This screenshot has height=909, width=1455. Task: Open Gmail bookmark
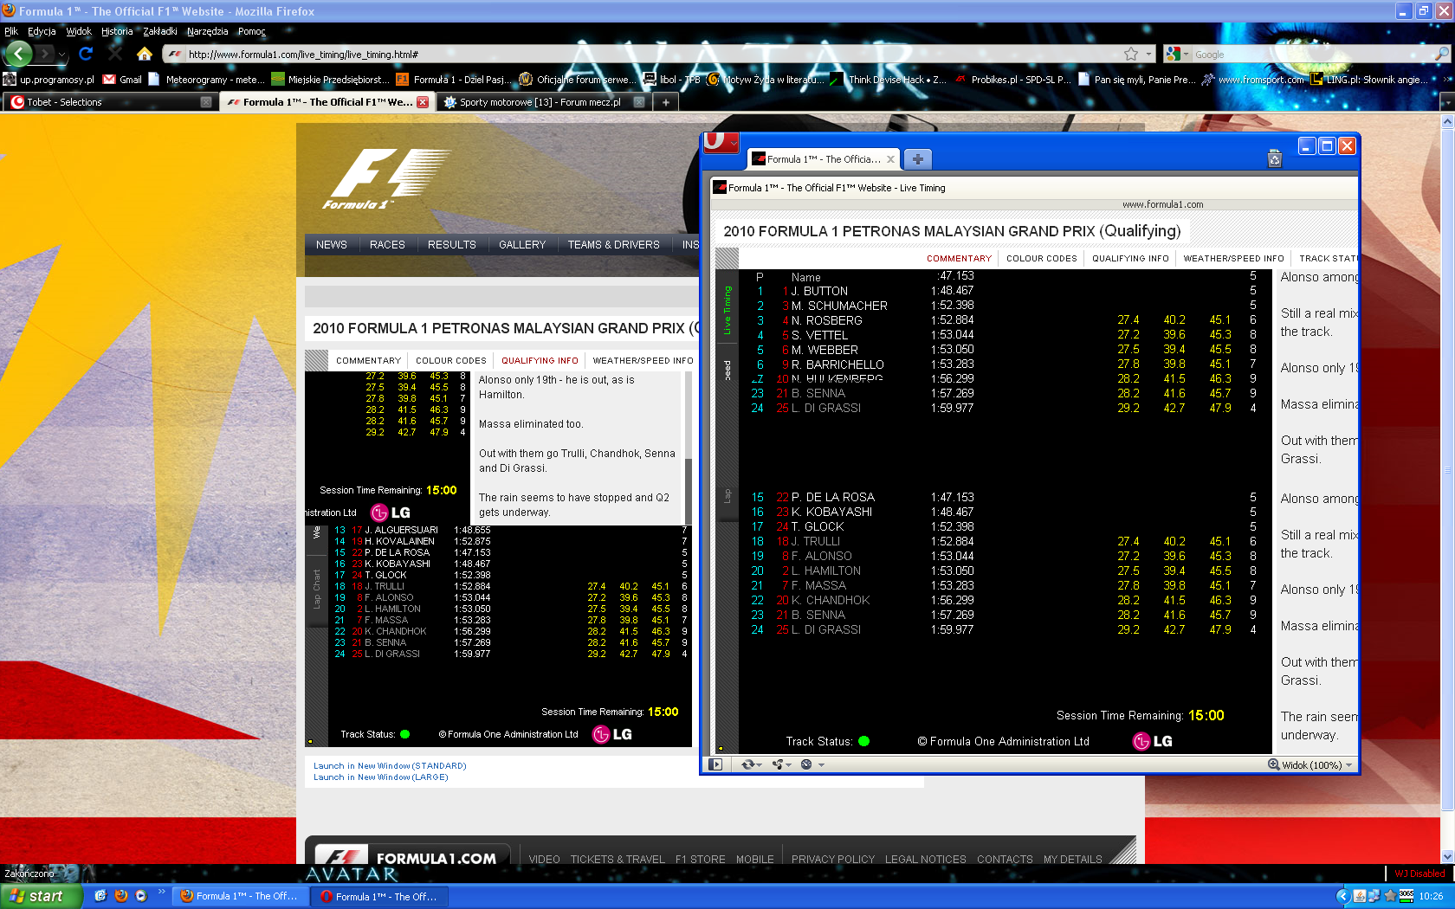click(122, 79)
